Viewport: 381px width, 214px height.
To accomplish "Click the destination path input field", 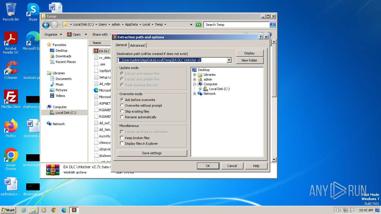I will (172, 60).
